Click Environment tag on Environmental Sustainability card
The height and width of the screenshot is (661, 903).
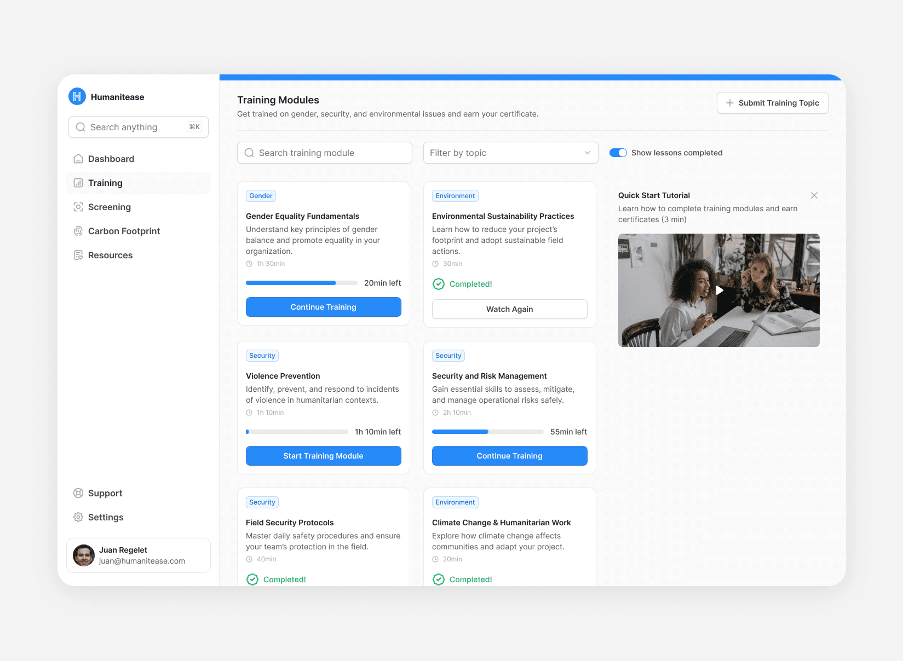pyautogui.click(x=455, y=196)
